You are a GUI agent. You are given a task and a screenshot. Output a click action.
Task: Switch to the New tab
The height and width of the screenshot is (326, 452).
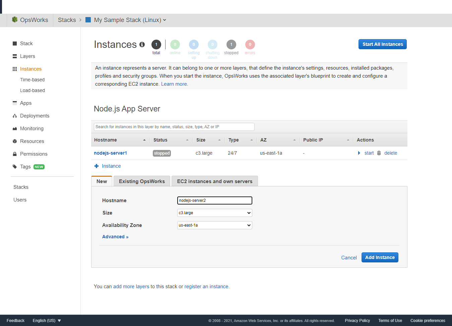(102, 181)
